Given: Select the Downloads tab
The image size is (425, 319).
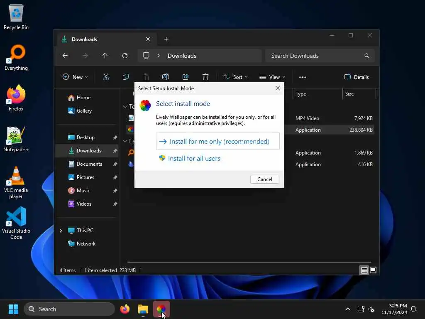Looking at the screenshot, I should click(107, 39).
